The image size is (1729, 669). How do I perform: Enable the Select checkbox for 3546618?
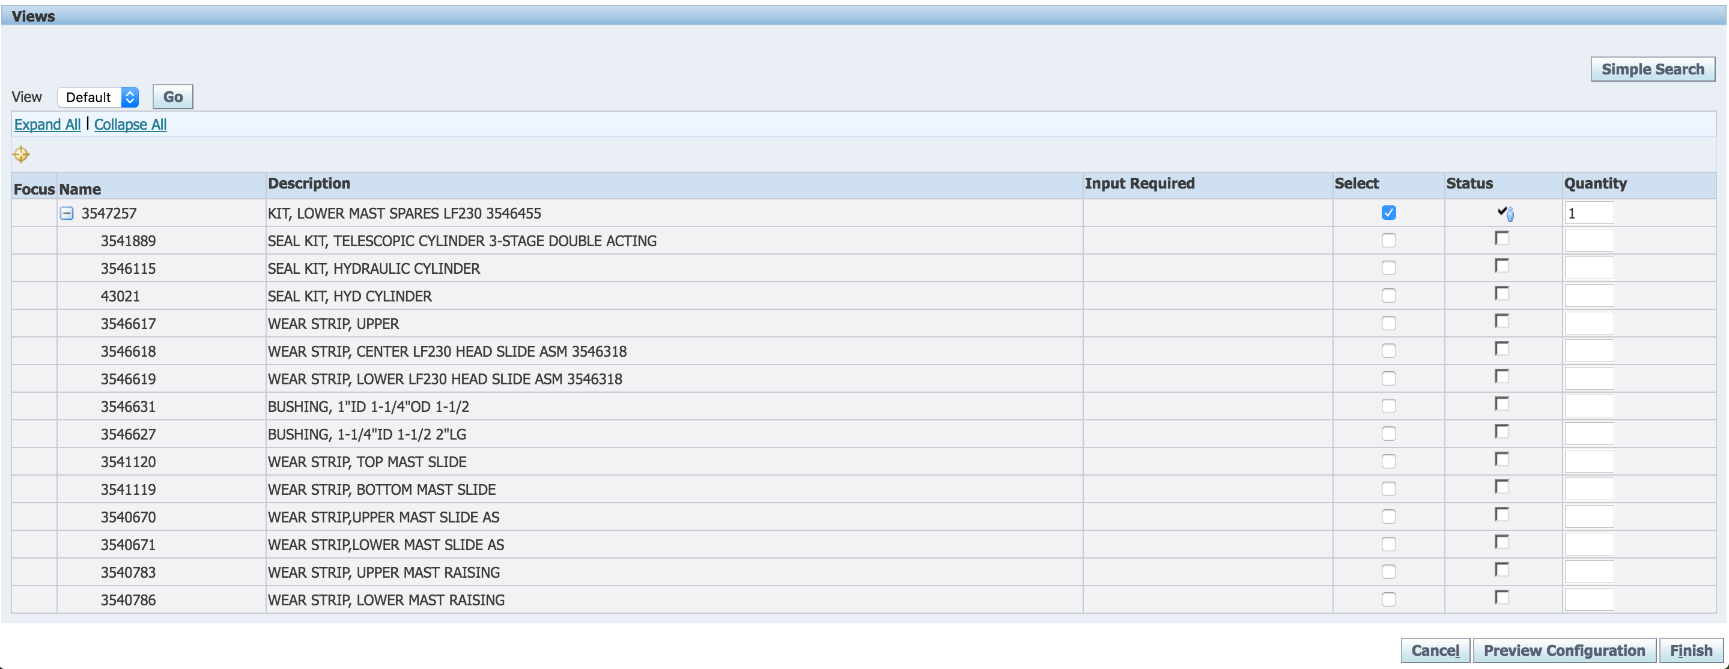1389,351
